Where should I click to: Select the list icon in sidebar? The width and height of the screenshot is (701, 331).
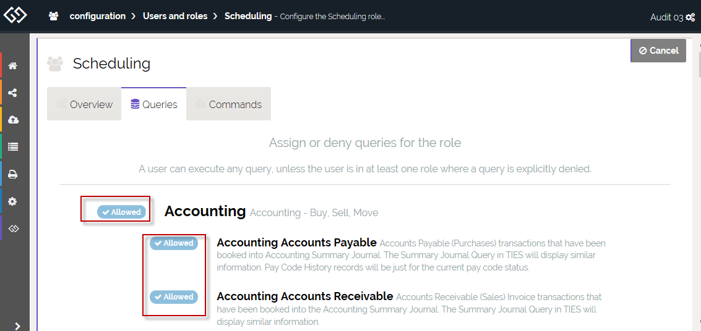click(12, 147)
